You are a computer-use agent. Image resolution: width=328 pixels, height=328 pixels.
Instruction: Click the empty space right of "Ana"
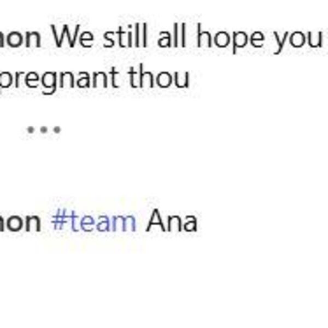point(262,222)
